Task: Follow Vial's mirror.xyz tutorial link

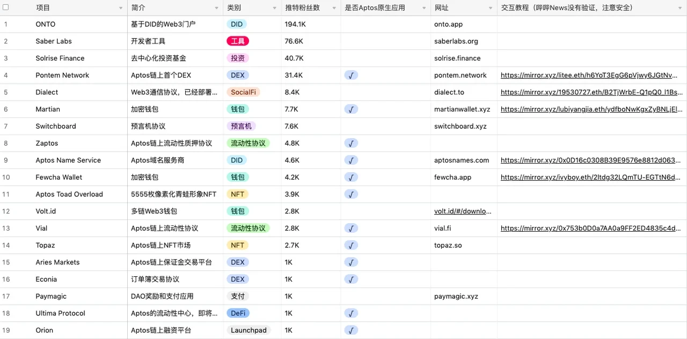Action: tap(591, 229)
